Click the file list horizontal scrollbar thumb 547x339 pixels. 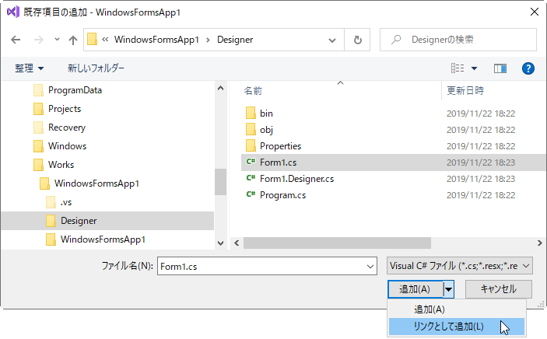pyautogui.click(x=337, y=243)
